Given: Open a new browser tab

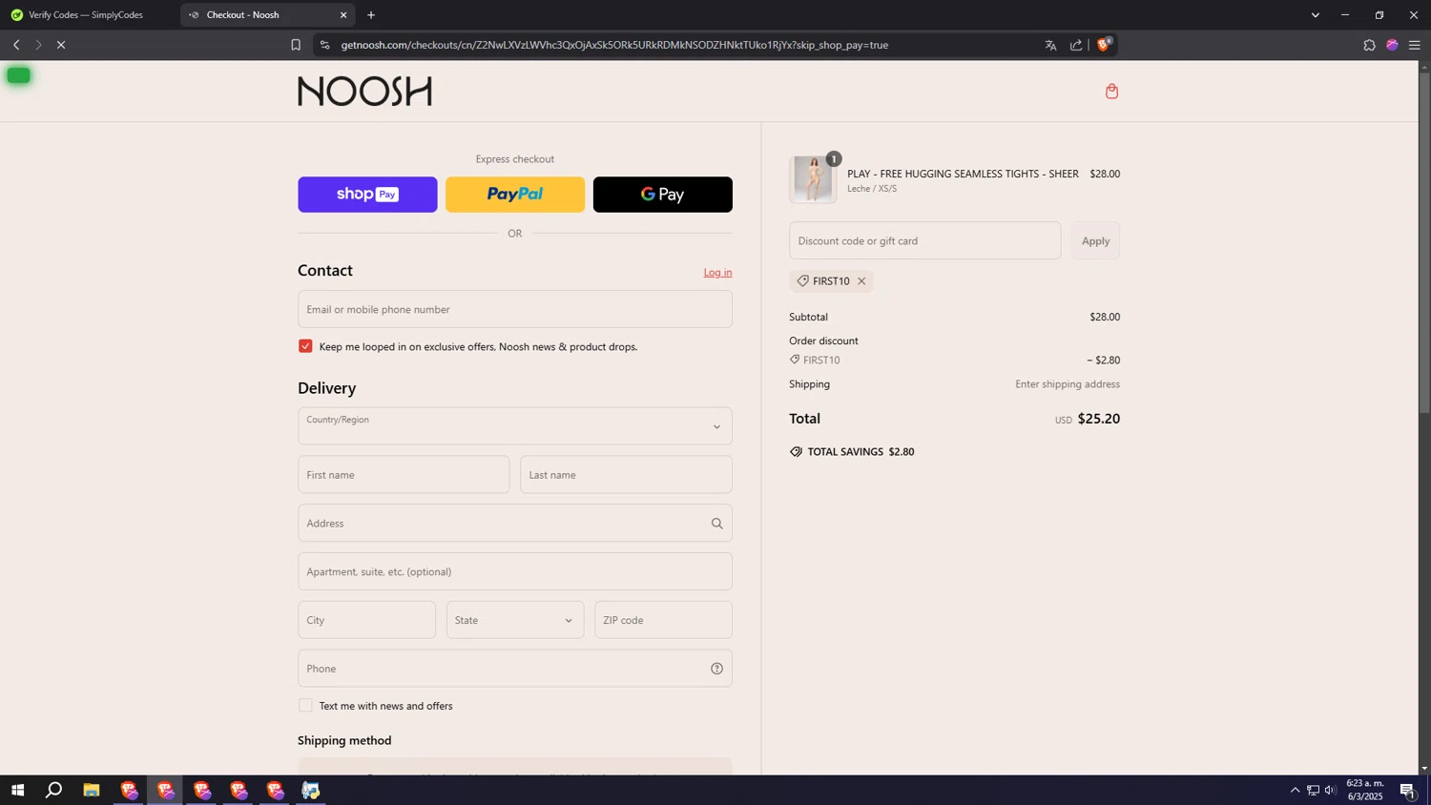Looking at the screenshot, I should (371, 15).
